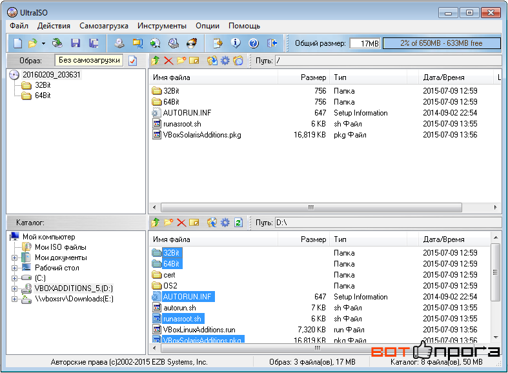Select the 64Bit folder in image tree

(x=43, y=96)
